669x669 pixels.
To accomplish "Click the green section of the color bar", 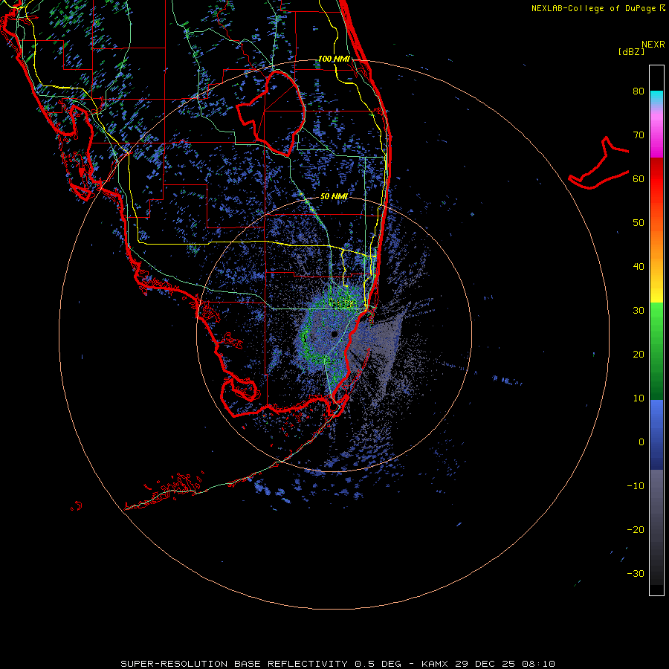I will pos(656,351).
